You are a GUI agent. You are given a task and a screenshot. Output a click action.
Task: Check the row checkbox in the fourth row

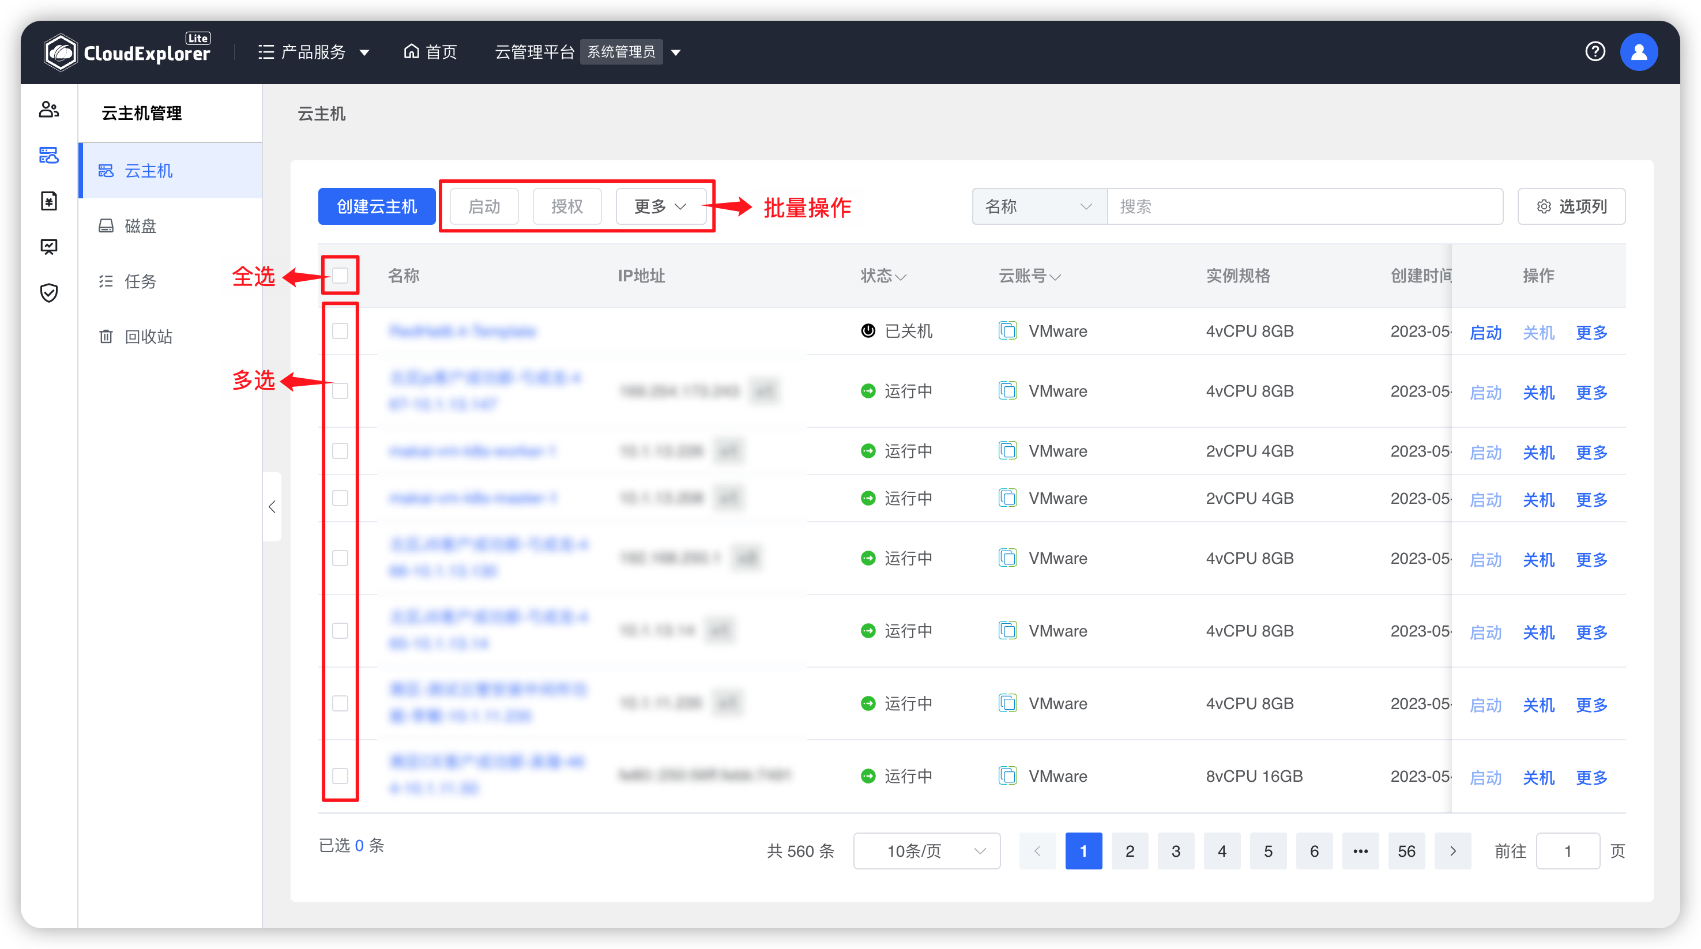pyautogui.click(x=340, y=498)
